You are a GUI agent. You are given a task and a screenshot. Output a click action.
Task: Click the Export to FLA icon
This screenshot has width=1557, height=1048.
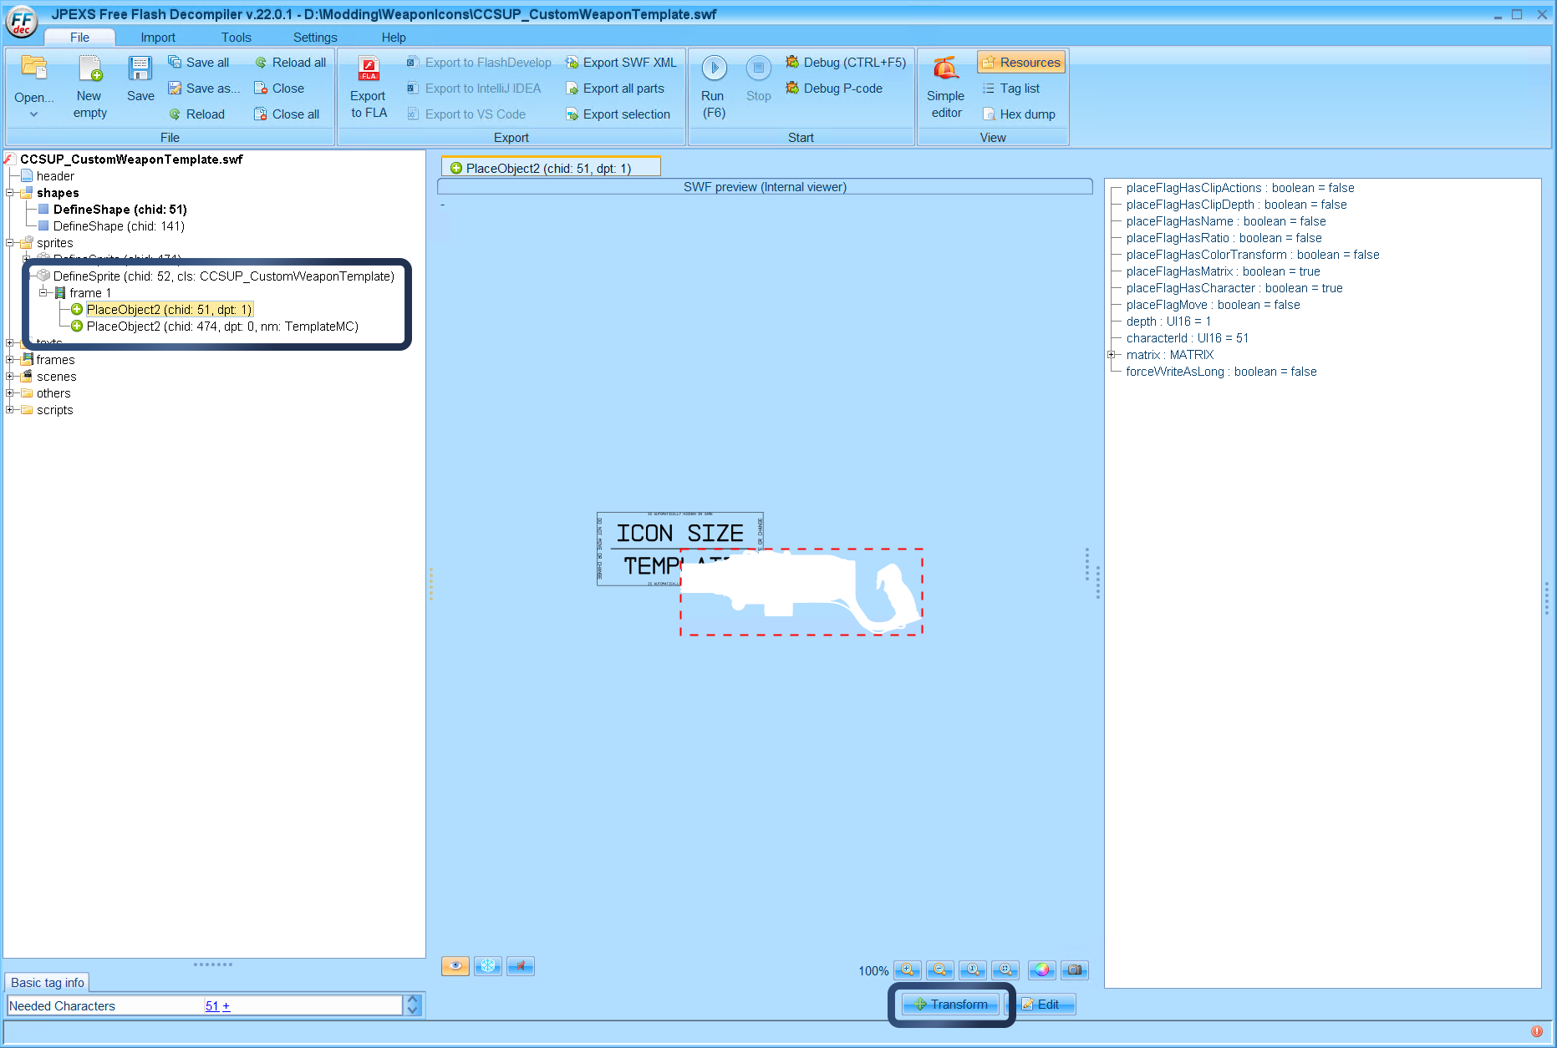[369, 69]
